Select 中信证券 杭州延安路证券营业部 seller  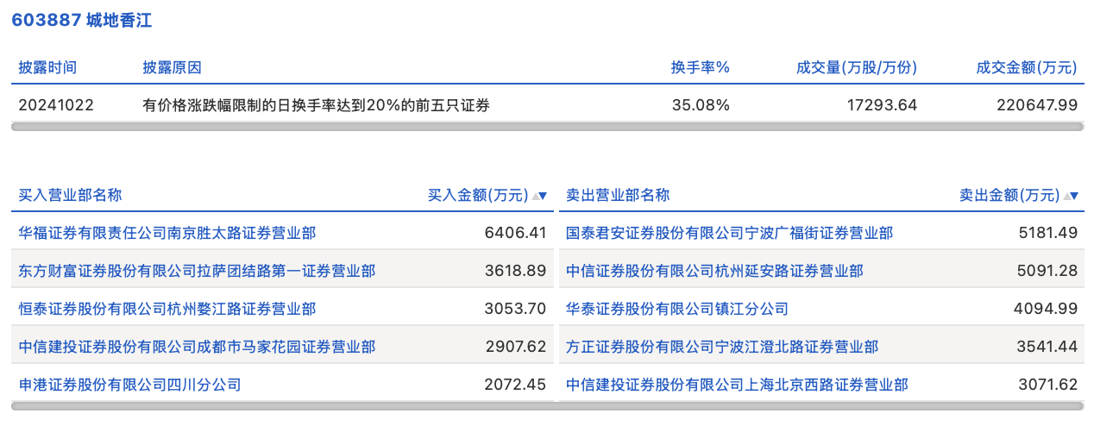714,271
